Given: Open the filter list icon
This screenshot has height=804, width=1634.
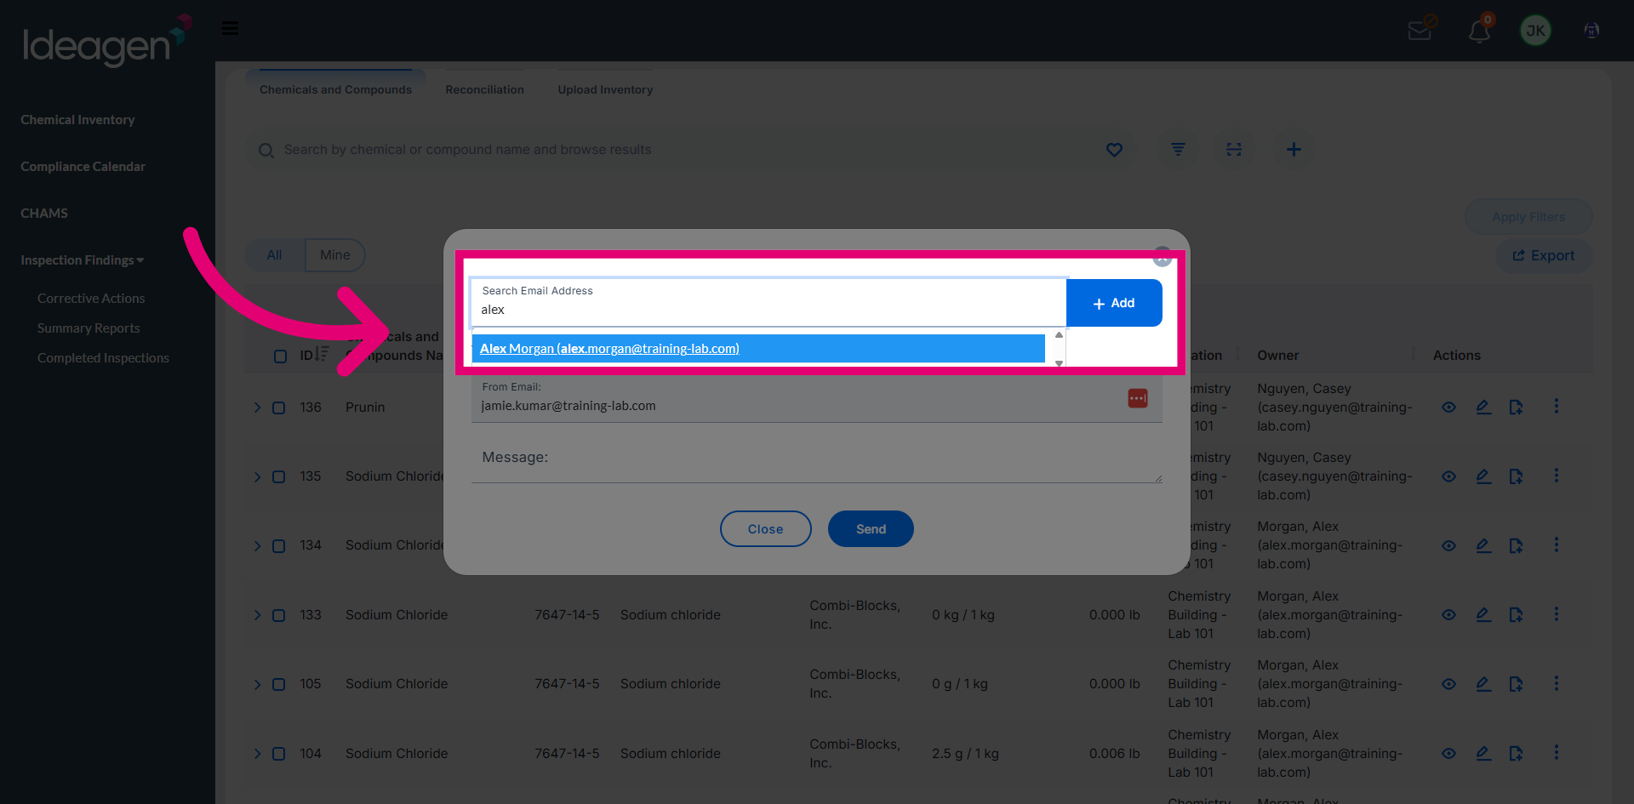Looking at the screenshot, I should [1178, 149].
